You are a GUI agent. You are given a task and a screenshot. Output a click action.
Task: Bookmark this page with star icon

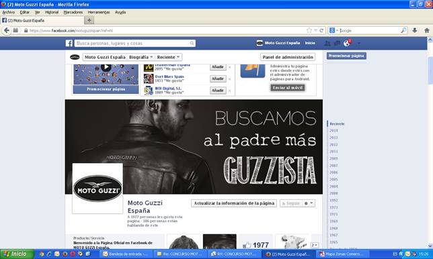[x=309, y=30]
